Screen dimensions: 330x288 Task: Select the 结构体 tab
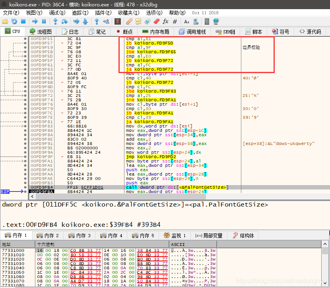pyautogui.click(x=243, y=236)
